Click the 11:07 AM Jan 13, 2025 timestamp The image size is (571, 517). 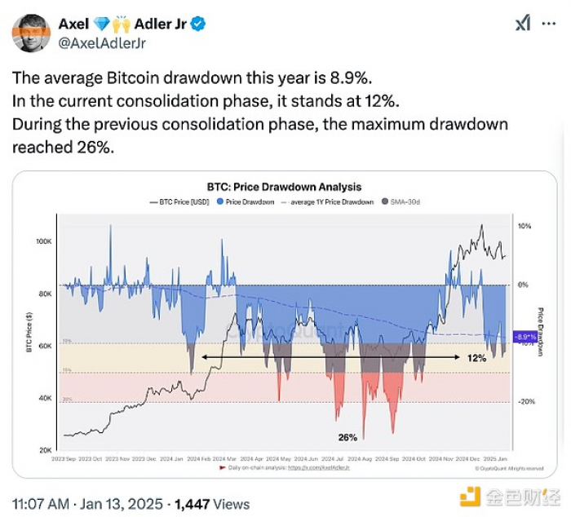click(87, 504)
